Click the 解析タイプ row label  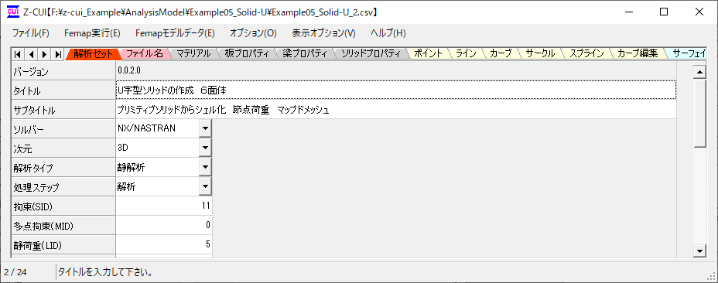click(x=63, y=168)
